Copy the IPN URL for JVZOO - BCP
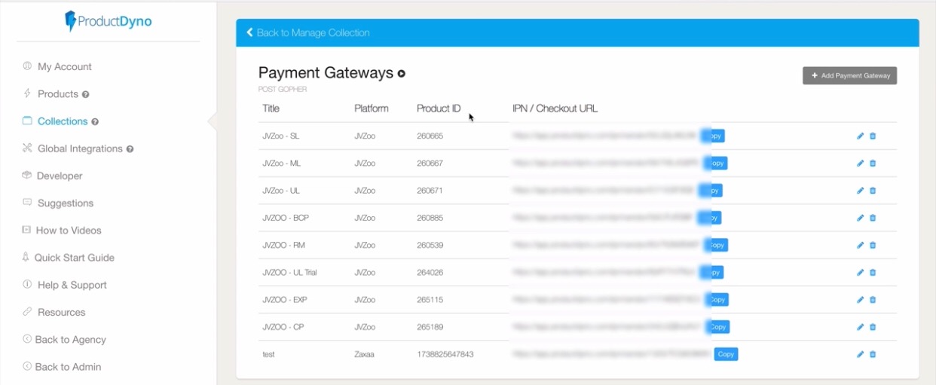This screenshot has width=936, height=385. 710,218
